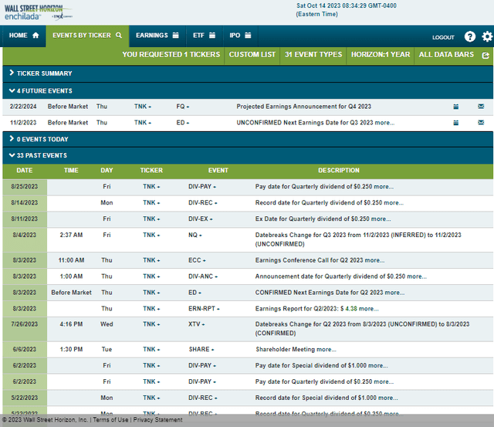
Task: Change the Horizon: 1 Year setting
Action: [381, 55]
